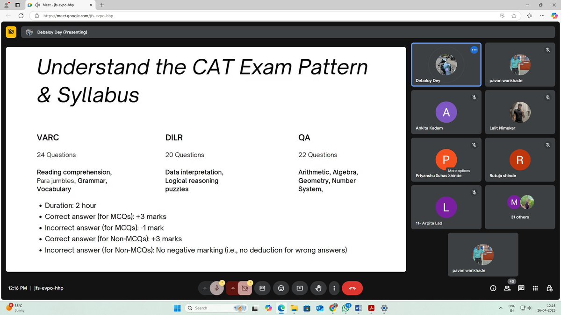This screenshot has width=561, height=315.
Task: Launch Word from the taskbar
Action: click(358, 308)
